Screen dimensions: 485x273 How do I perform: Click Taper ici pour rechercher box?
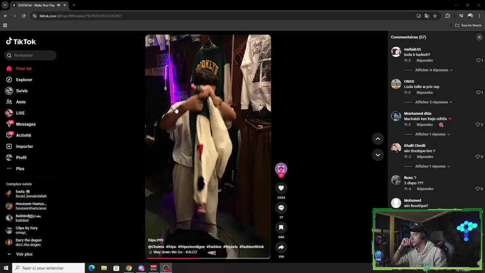point(48,268)
